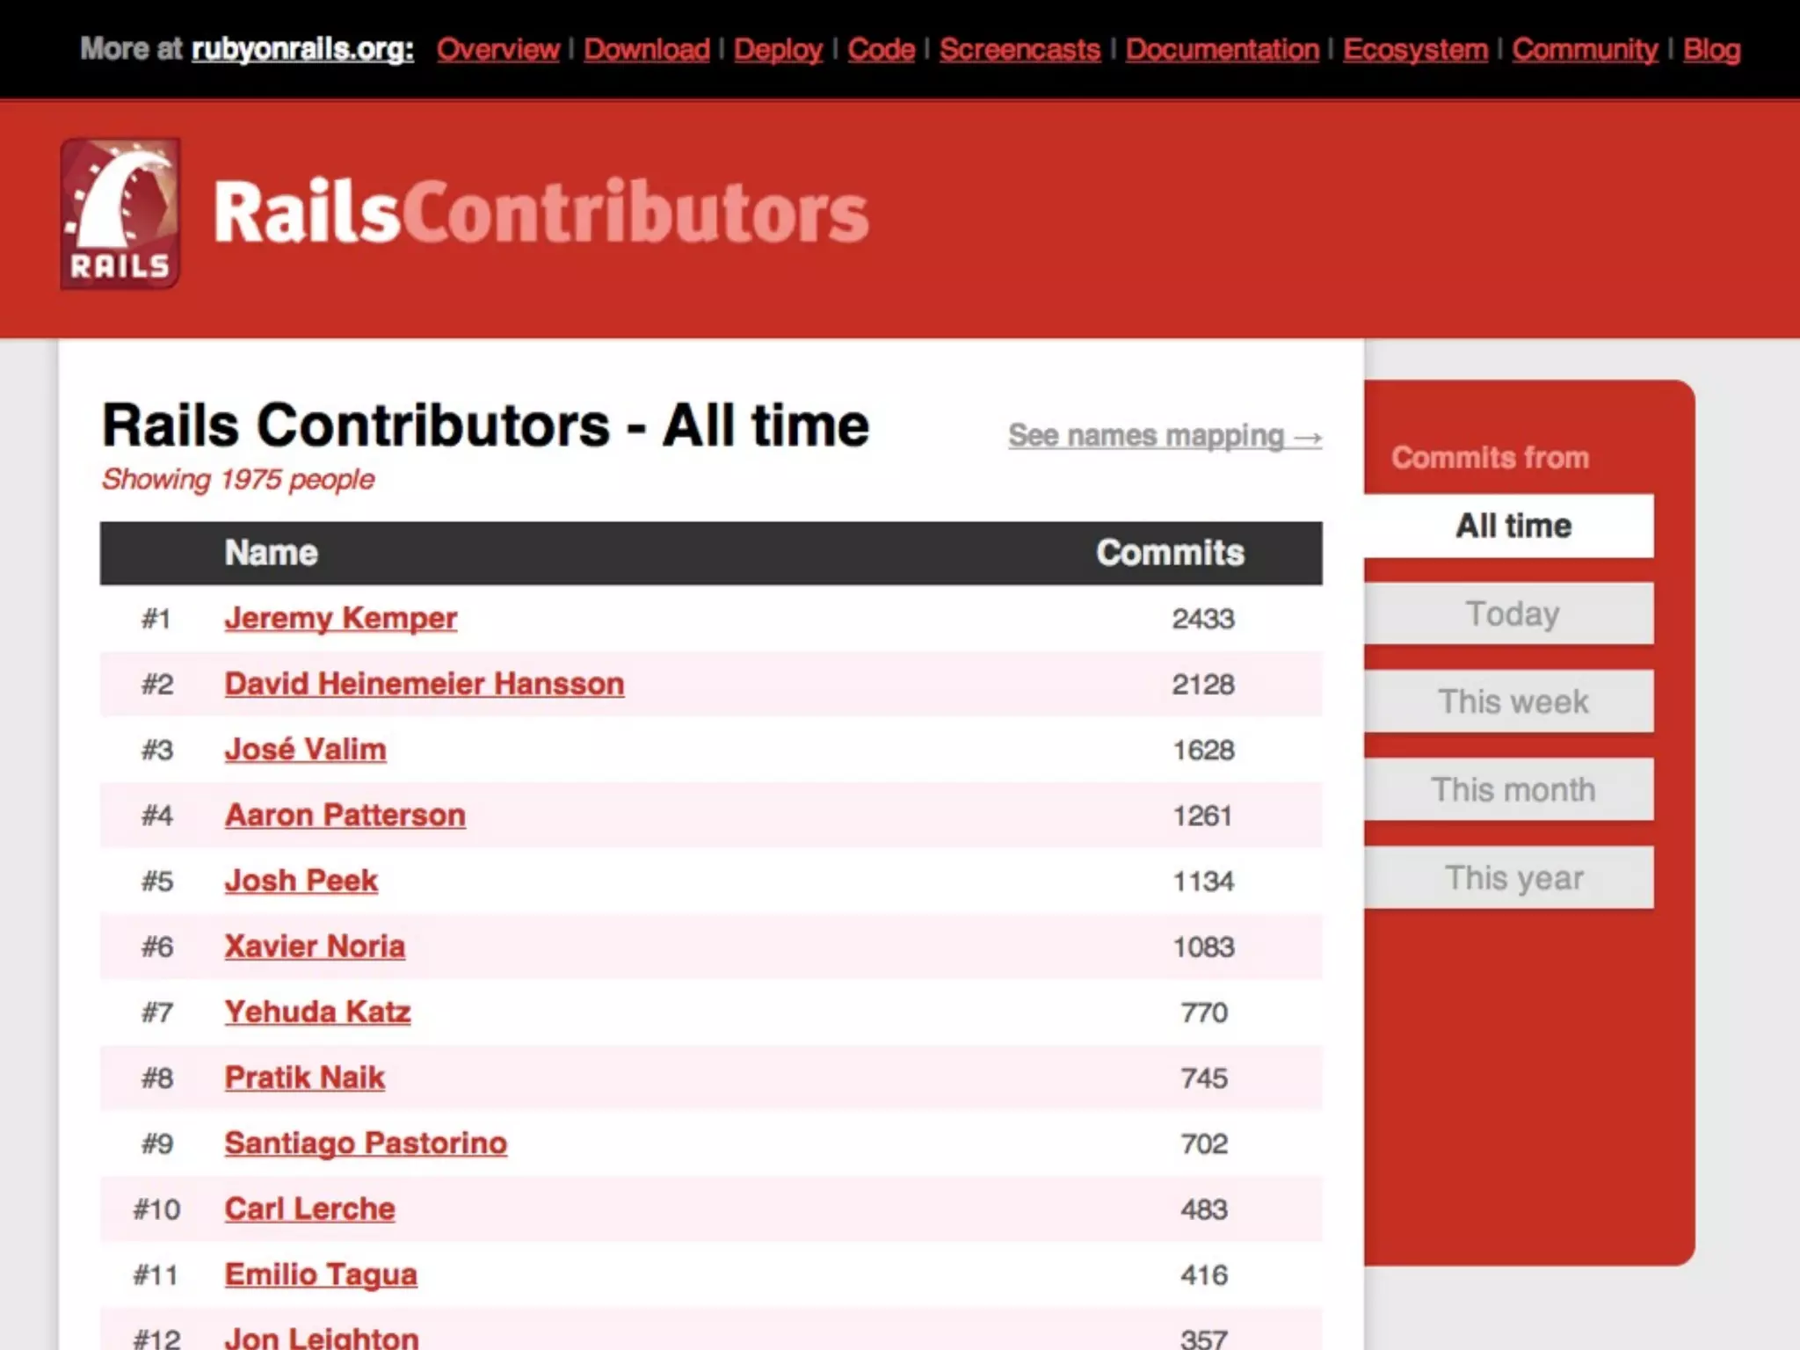This screenshot has width=1800, height=1350.
Task: Open the Overview link
Action: pos(497,49)
